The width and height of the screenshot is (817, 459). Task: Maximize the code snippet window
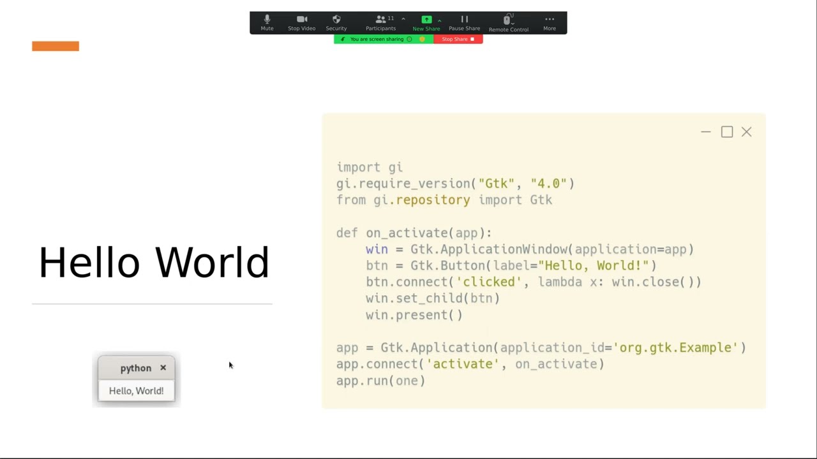coord(727,132)
